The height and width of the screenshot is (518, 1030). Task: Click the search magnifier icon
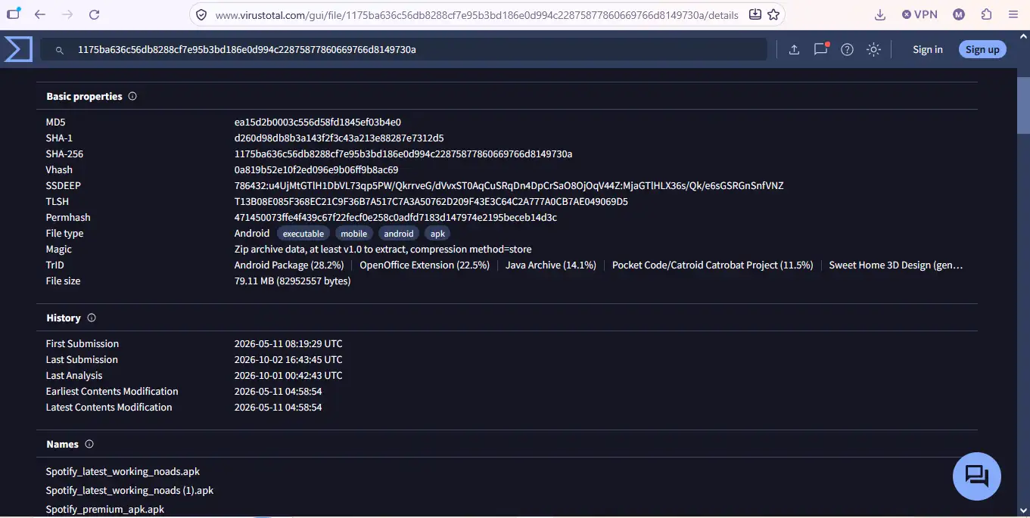click(x=59, y=50)
